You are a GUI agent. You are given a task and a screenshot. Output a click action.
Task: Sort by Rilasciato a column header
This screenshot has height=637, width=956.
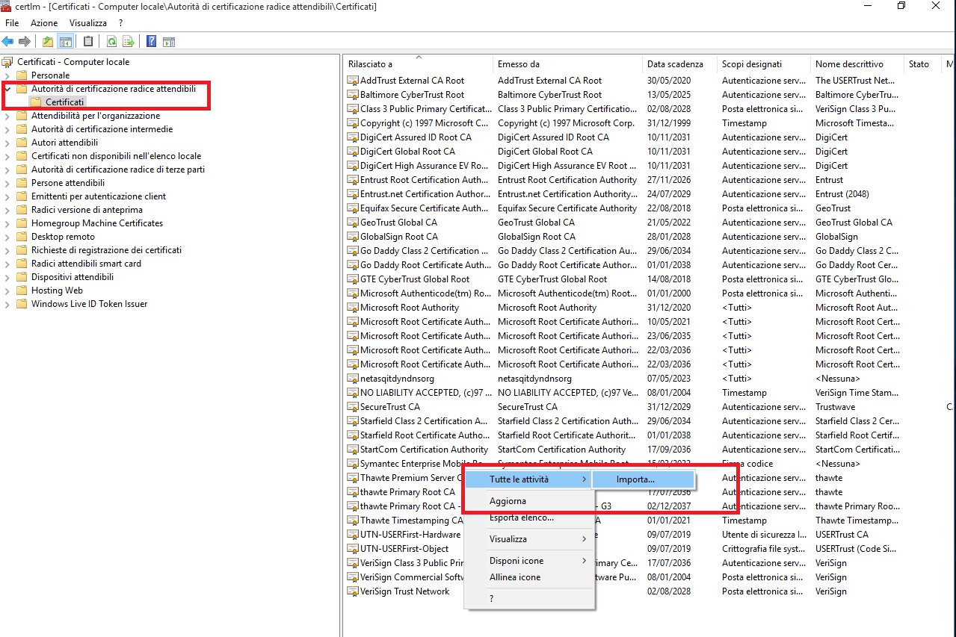click(418, 64)
